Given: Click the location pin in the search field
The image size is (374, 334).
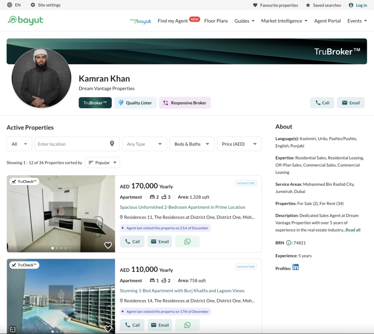Looking at the screenshot, I should coord(112,144).
